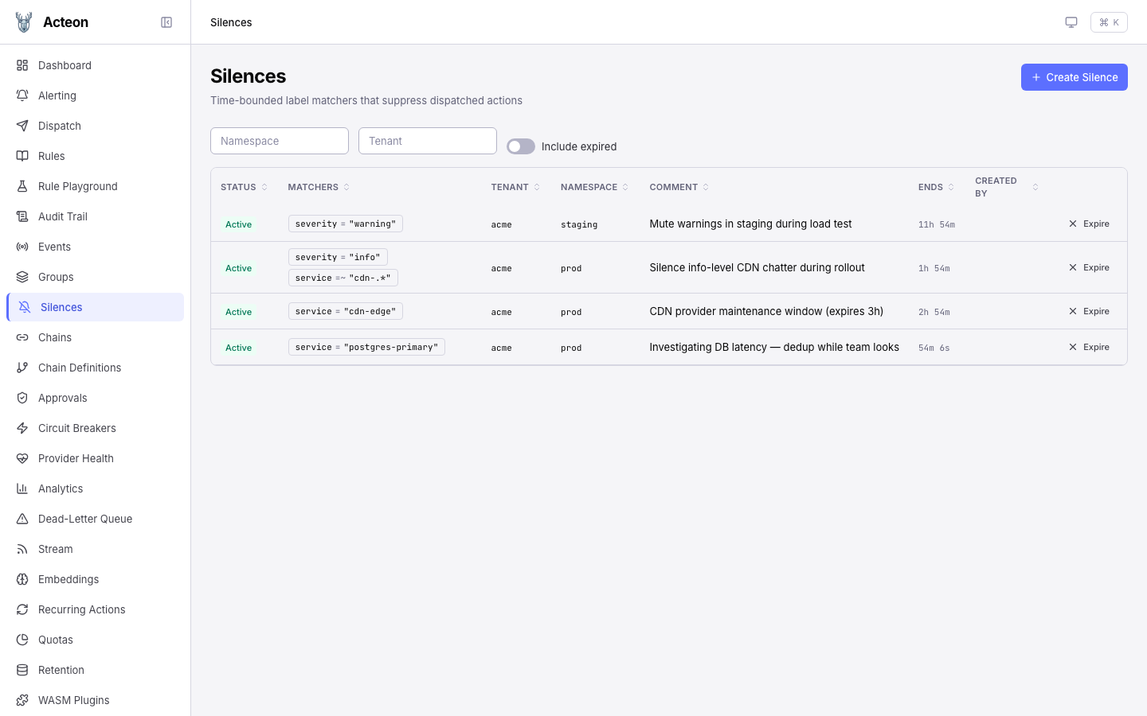The image size is (1147, 716).
Task: Sort table by Namespace column
Action: point(594,187)
